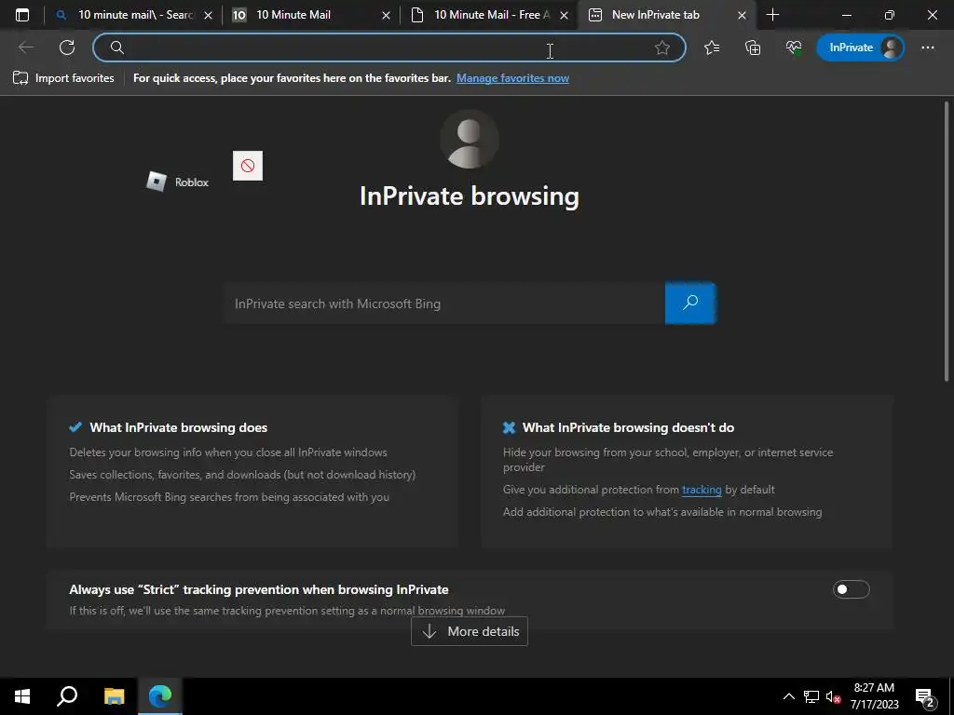This screenshot has width=954, height=715.
Task: Click the InPrivate browsing heading
Action: (470, 196)
